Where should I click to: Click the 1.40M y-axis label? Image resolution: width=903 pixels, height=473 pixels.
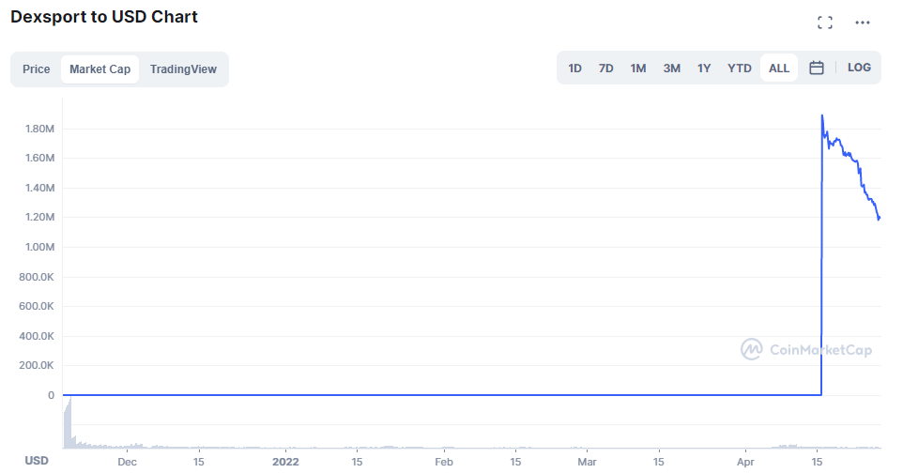click(x=39, y=188)
